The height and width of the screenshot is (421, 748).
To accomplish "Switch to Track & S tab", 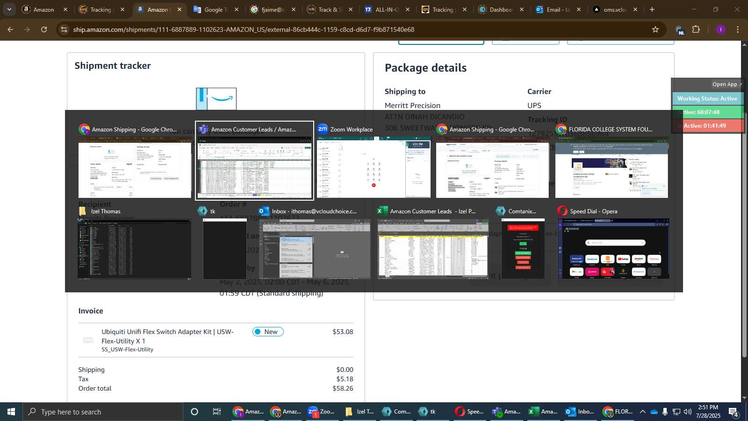I will pos(330,9).
